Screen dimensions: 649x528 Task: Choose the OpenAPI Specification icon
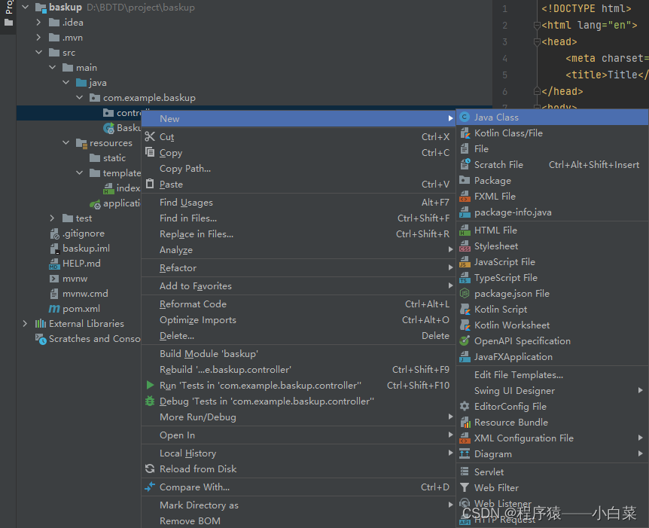pos(465,341)
